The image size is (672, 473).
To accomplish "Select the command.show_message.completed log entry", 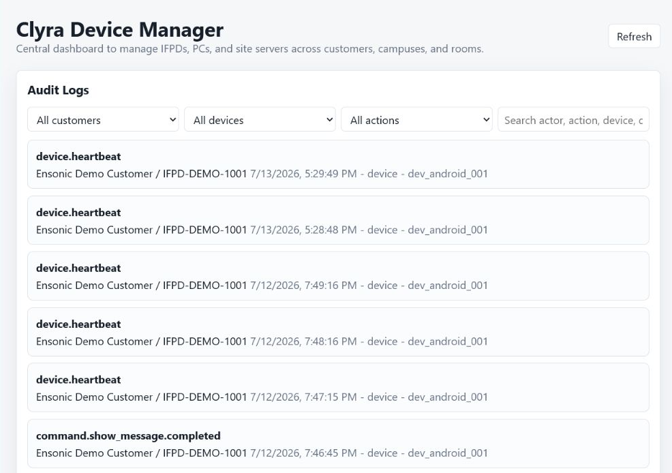I will [x=338, y=444].
